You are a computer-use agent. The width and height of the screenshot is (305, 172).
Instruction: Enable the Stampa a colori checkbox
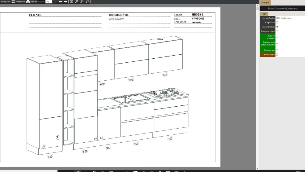coord(277,31)
